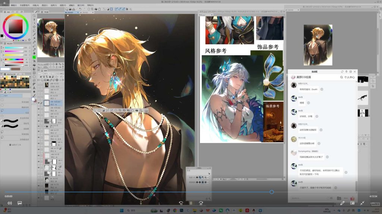Open the 滤镜 menu

tap(72, 5)
